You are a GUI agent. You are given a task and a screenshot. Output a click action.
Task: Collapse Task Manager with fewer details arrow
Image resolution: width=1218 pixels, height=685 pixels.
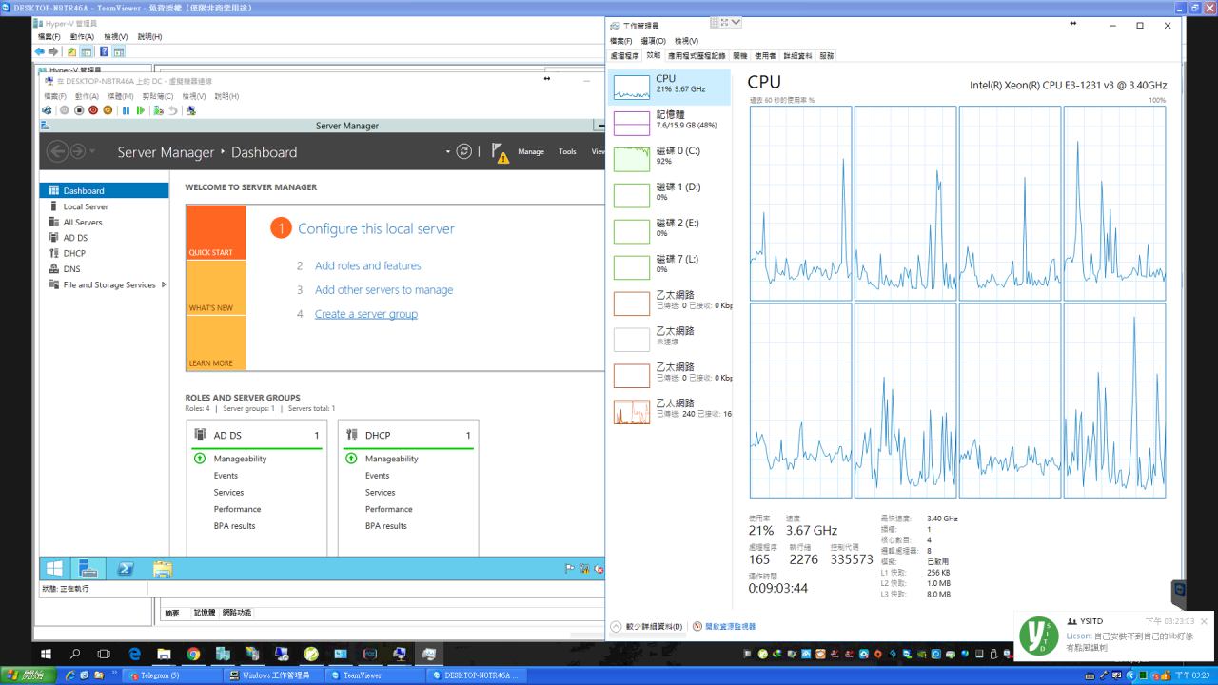coord(617,627)
